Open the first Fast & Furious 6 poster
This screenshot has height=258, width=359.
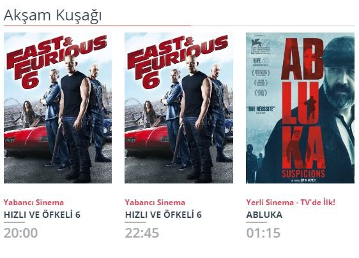pos(57,108)
